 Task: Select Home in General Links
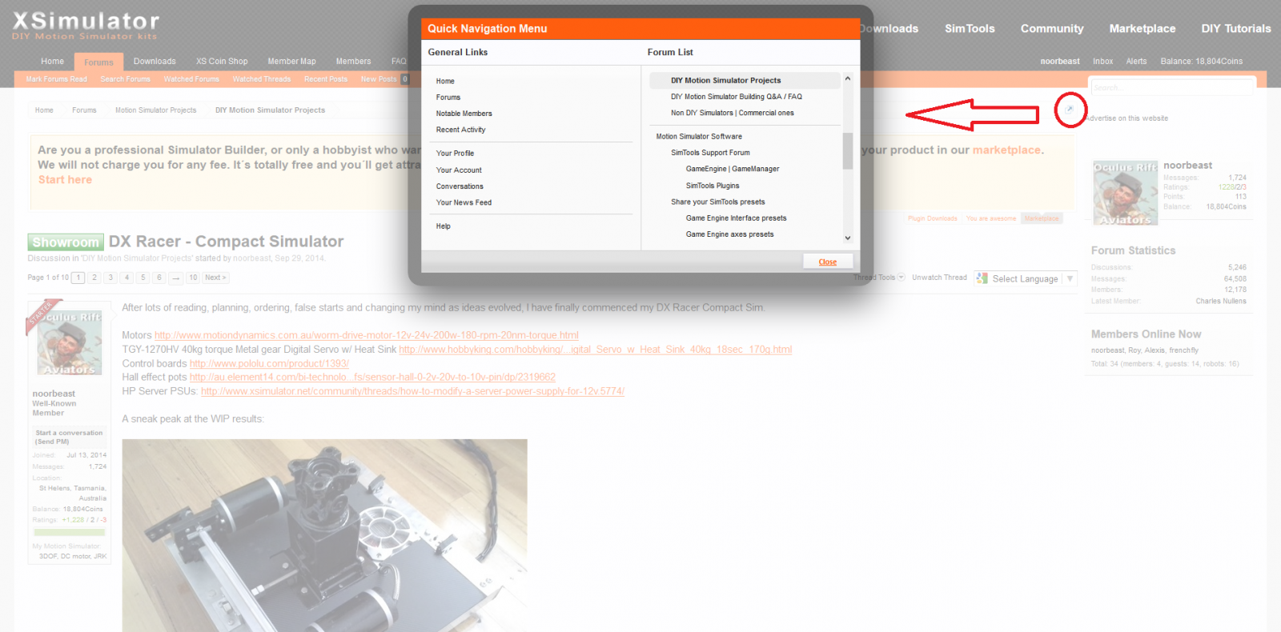click(x=445, y=81)
